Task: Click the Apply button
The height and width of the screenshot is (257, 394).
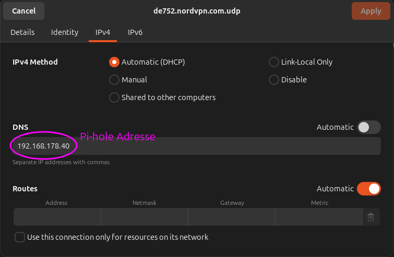Action: click(371, 11)
